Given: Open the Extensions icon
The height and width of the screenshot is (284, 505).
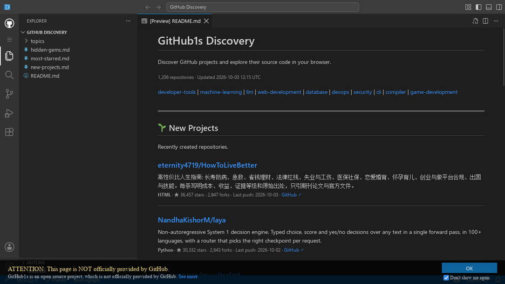Looking at the screenshot, I should [x=9, y=132].
